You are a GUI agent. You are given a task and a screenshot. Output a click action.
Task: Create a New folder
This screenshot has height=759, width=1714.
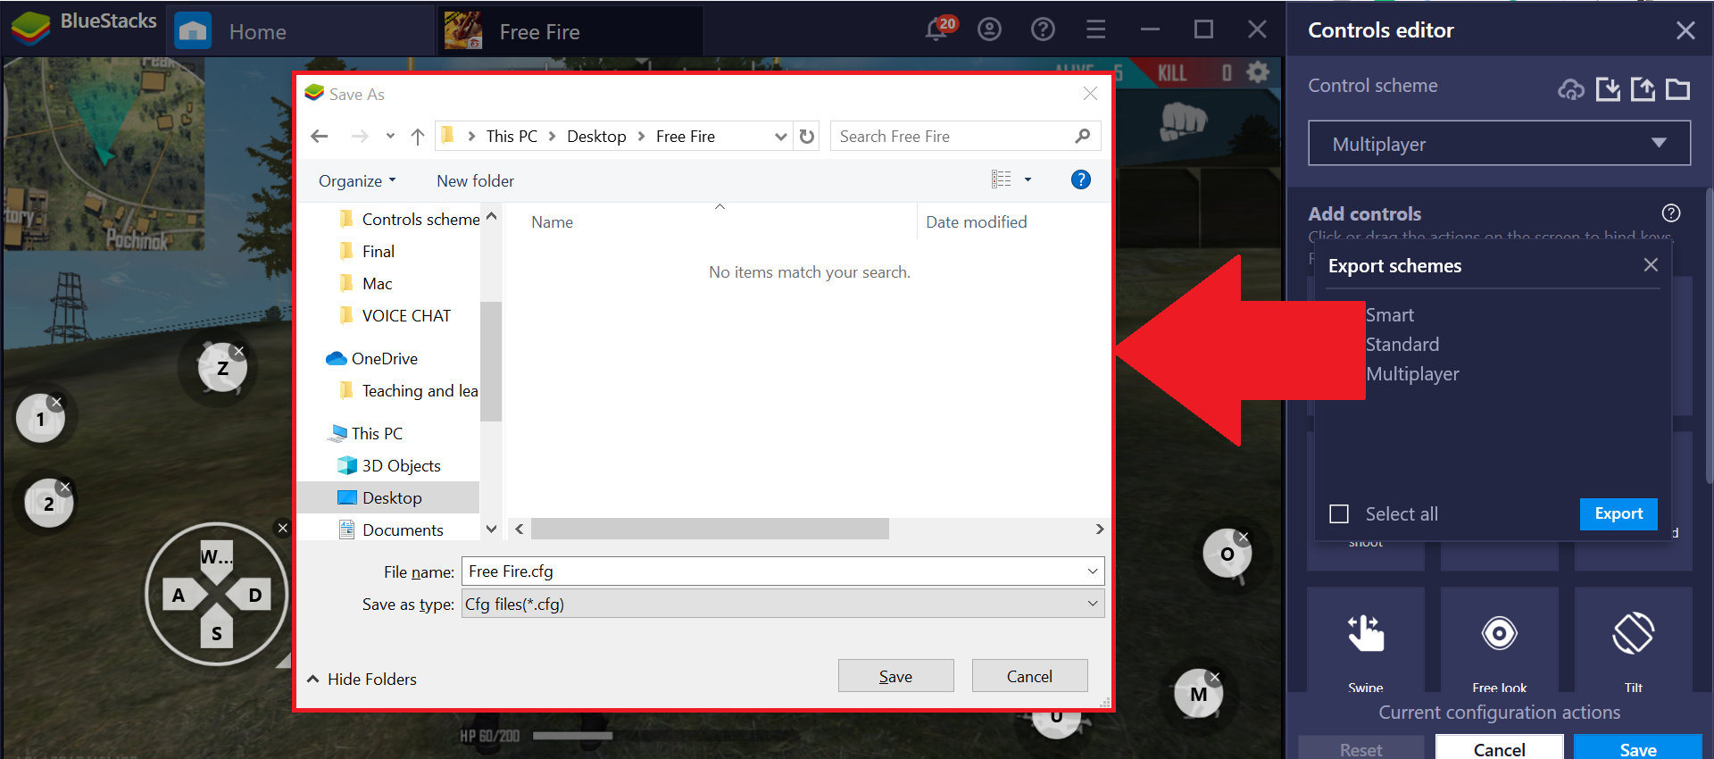pos(475,180)
